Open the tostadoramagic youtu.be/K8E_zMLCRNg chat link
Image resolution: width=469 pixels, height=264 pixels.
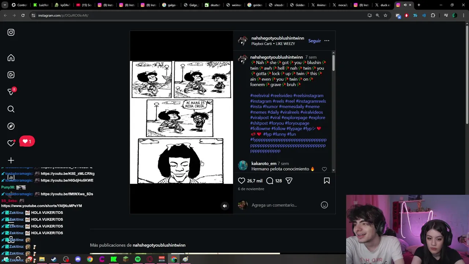[67, 173]
